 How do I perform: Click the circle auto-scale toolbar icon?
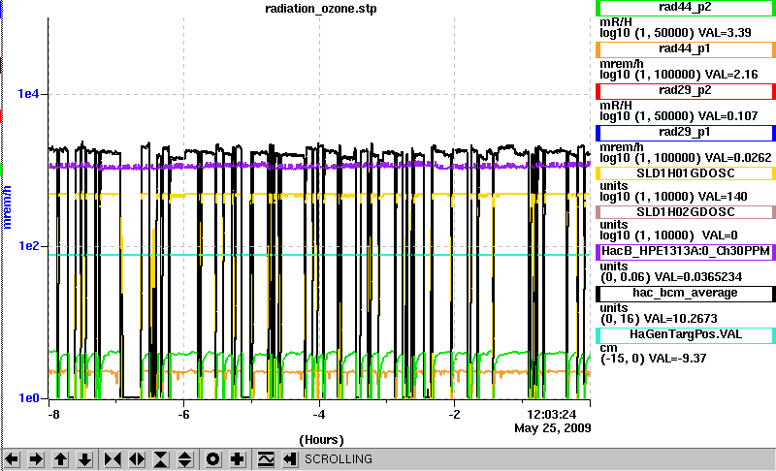pyautogui.click(x=213, y=459)
